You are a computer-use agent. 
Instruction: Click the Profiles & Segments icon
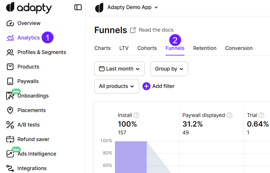tap(10, 52)
